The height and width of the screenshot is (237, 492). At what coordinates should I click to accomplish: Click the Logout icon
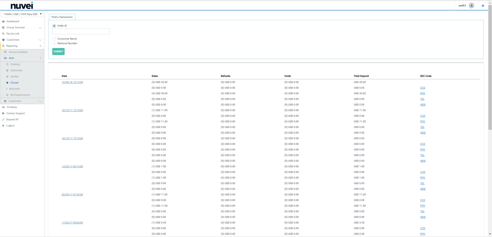point(3,126)
